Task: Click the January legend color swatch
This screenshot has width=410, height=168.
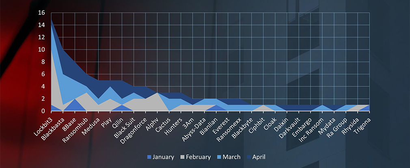Action: (x=149, y=157)
